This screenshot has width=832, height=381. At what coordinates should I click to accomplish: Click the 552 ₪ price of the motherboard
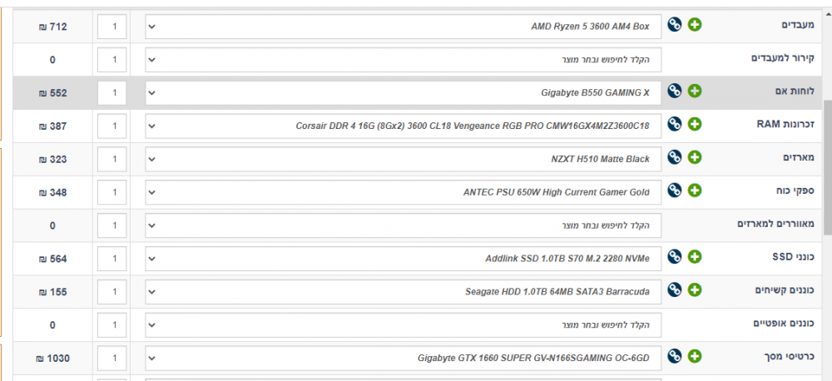coord(52,93)
